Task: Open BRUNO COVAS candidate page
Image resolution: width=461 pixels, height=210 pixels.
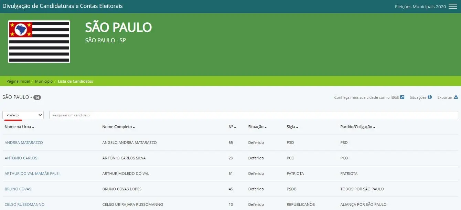Action: (x=18, y=189)
